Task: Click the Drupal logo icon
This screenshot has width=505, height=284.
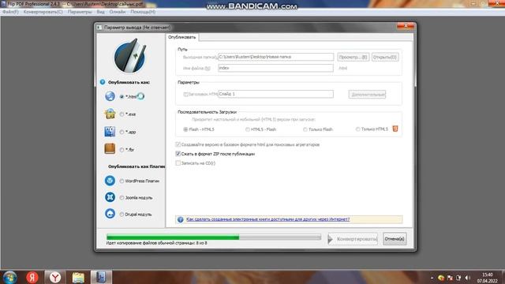Action: (110, 214)
